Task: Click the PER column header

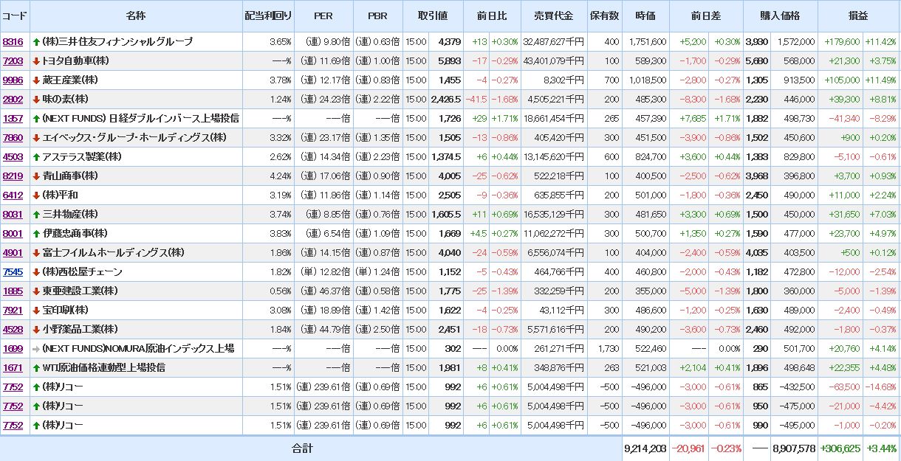Action: (323, 15)
